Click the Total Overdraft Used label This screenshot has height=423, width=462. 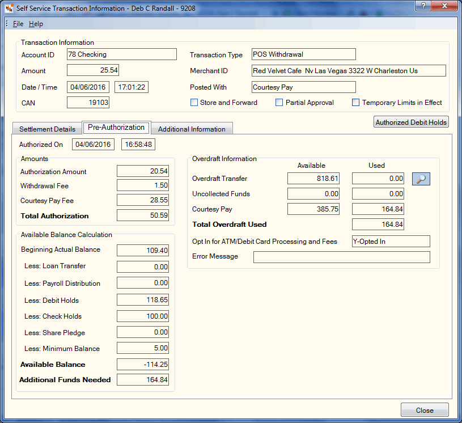229,225
